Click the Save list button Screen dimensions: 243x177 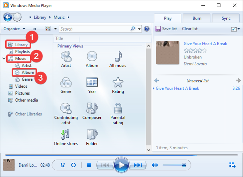[x=166, y=29]
